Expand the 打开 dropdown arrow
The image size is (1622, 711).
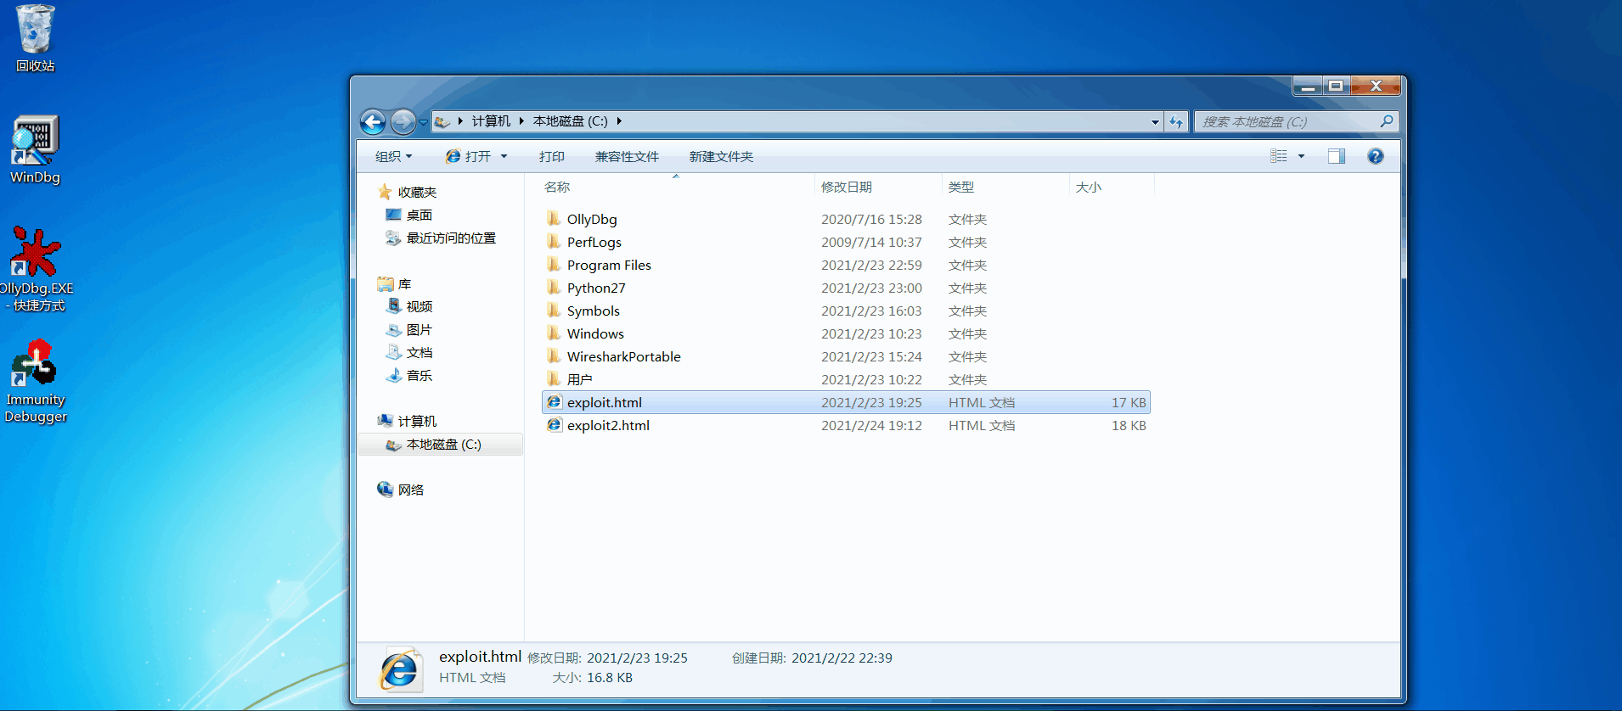[504, 157]
